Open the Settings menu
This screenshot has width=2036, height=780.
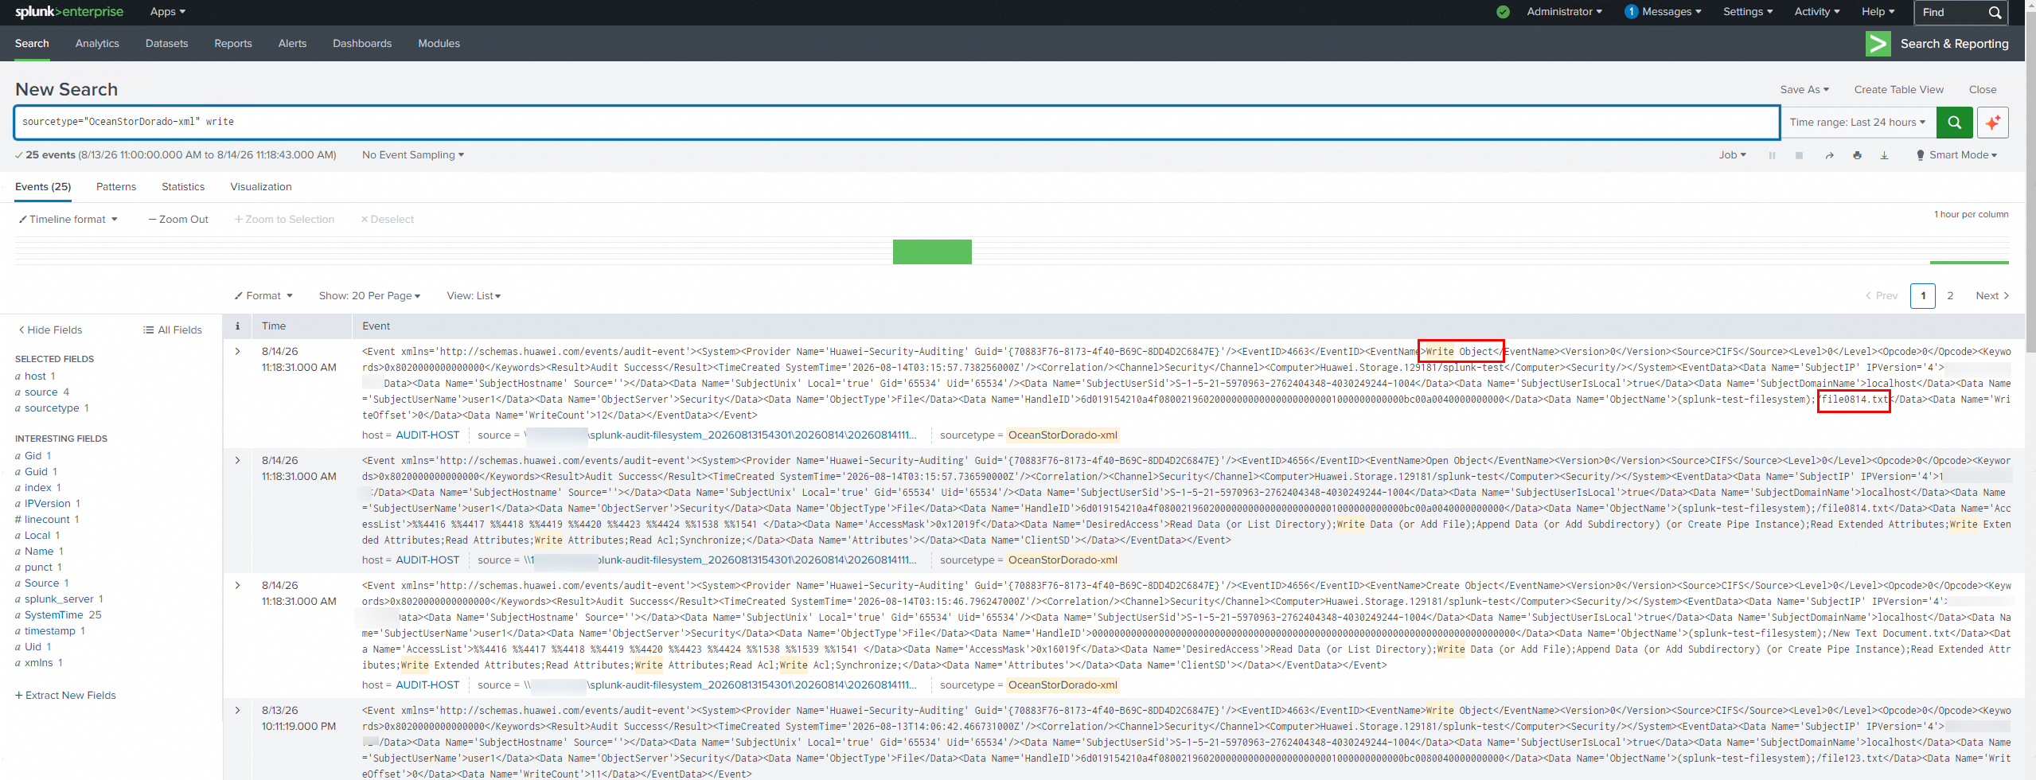click(x=1748, y=12)
